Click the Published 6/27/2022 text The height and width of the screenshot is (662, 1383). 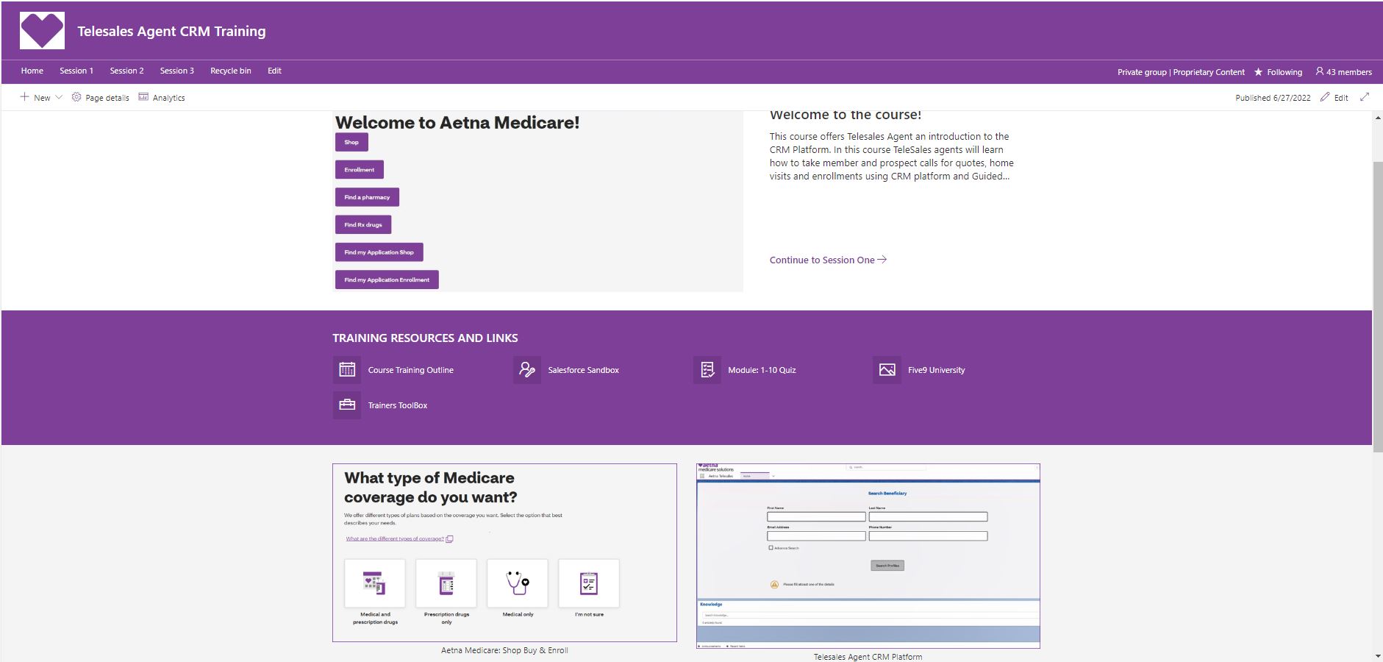coord(1273,98)
